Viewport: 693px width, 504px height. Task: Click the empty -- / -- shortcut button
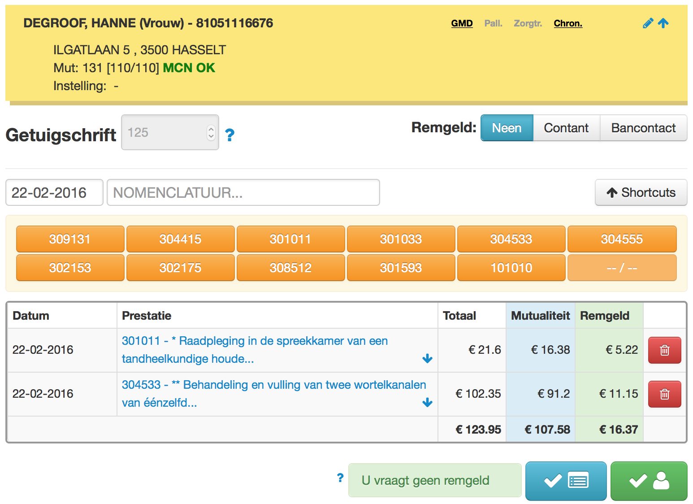click(x=622, y=268)
